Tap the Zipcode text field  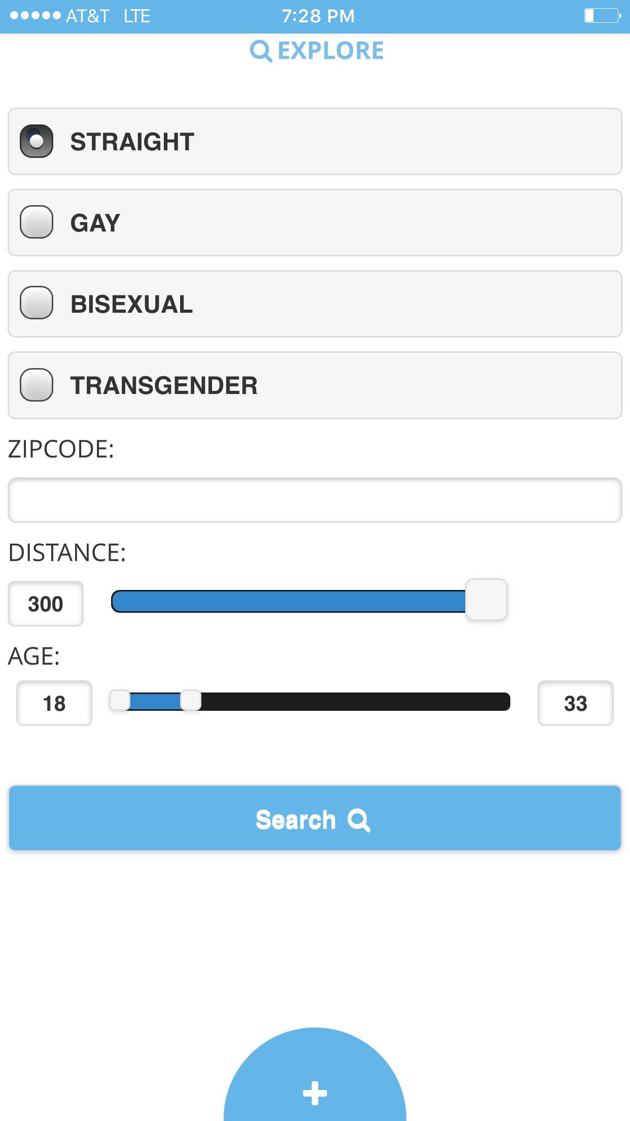click(314, 500)
